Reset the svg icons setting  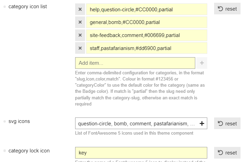[227, 123]
